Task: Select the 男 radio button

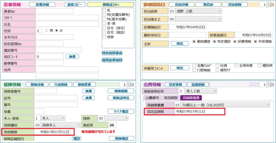Action: (x=47, y=31)
